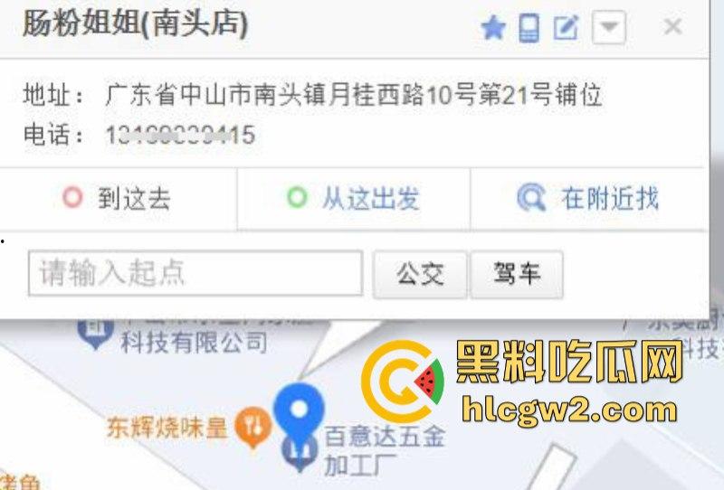The height and width of the screenshot is (490, 724).
Task: Click the 公交 button
Action: pos(420,275)
